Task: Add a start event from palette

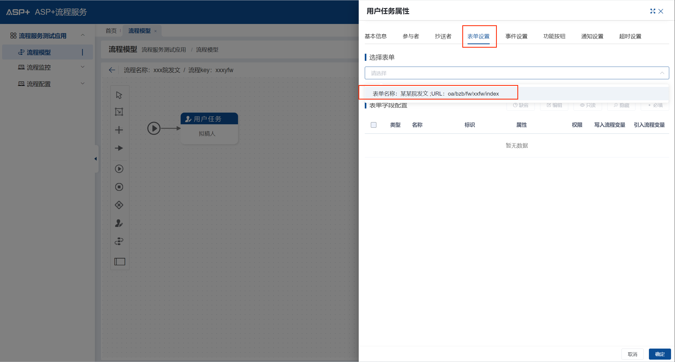Action: [119, 169]
